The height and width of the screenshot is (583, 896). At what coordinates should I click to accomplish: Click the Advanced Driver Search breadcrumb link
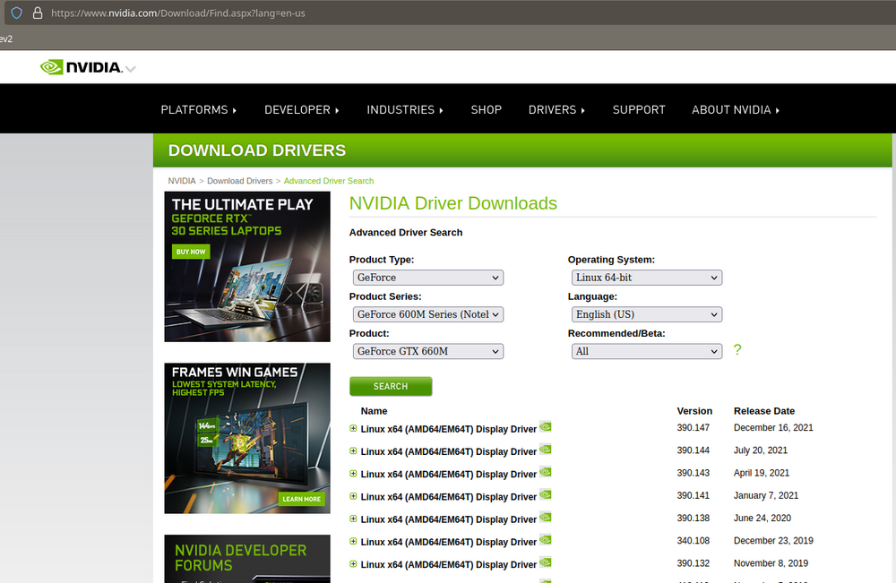point(329,181)
